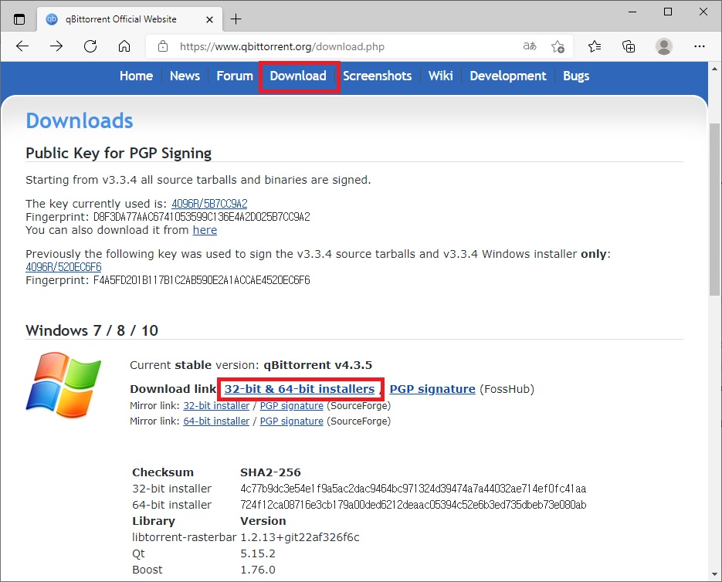This screenshot has height=582, width=722.
Task: Add this page to favorites star icon
Action: 558,46
